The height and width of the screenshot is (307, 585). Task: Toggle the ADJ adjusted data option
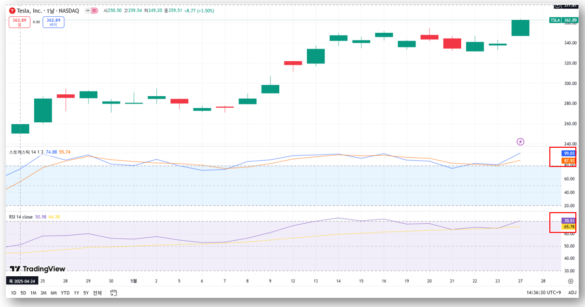coord(572,293)
